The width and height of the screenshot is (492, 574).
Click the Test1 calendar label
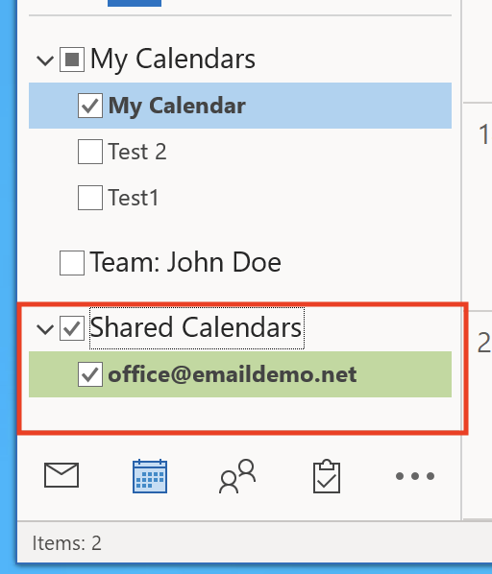134,198
